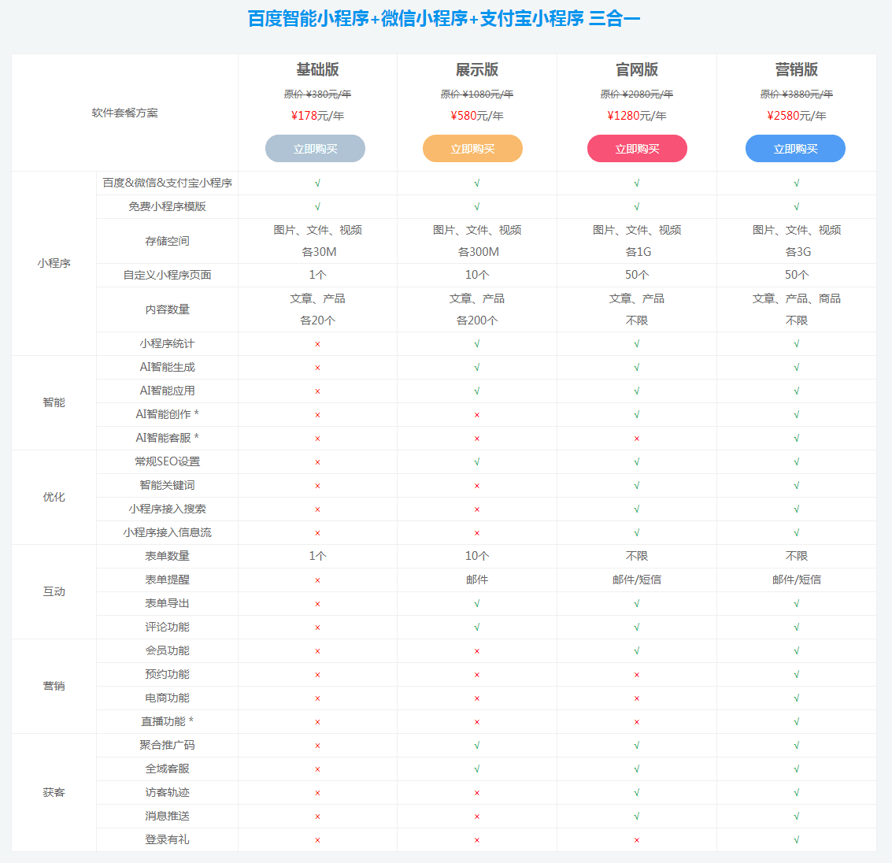Click the 基础版 立即购买 button
The image size is (892, 863).
pyautogui.click(x=315, y=149)
